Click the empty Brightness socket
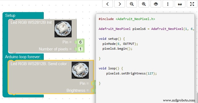 [x=93, y=90]
